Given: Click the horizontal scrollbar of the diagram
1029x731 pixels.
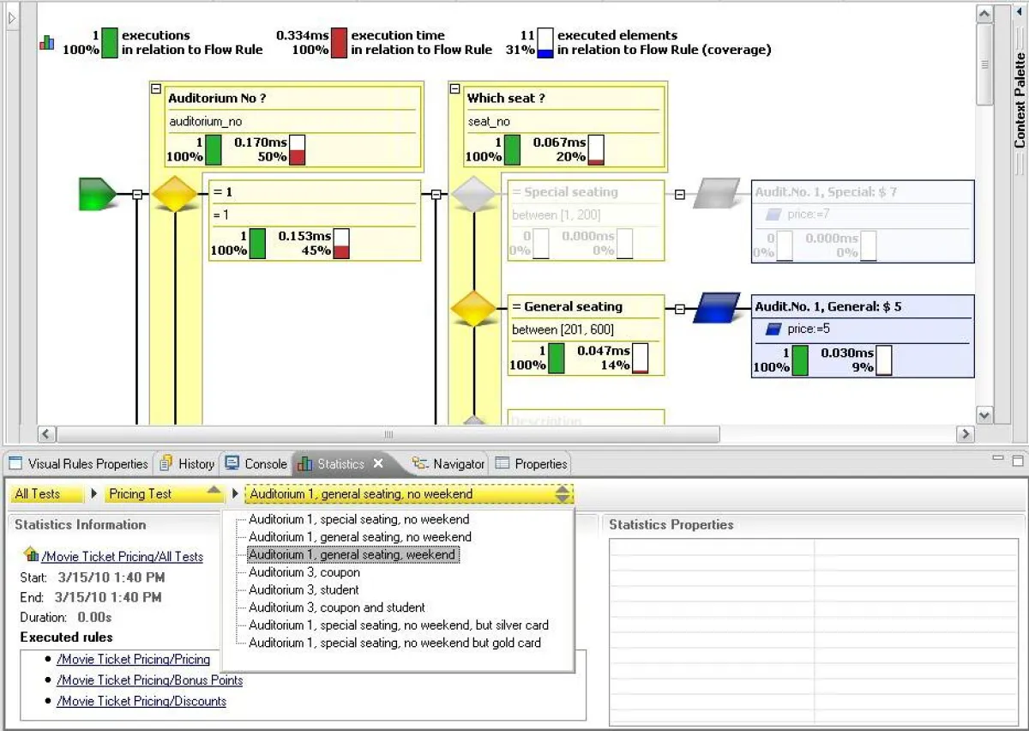Looking at the screenshot, I should click(x=388, y=435).
